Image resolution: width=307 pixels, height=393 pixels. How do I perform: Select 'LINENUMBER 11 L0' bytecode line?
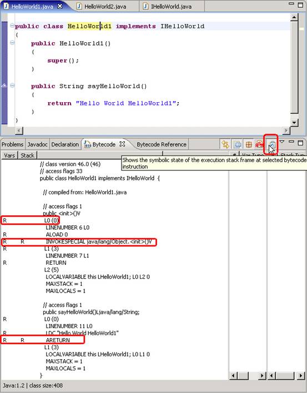69,326
